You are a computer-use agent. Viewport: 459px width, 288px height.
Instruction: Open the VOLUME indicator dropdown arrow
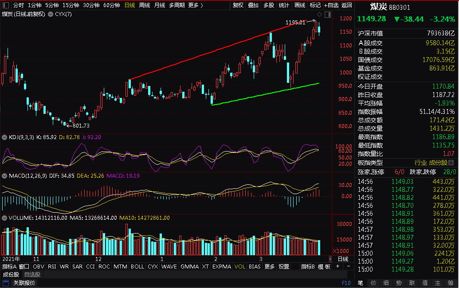4,218
